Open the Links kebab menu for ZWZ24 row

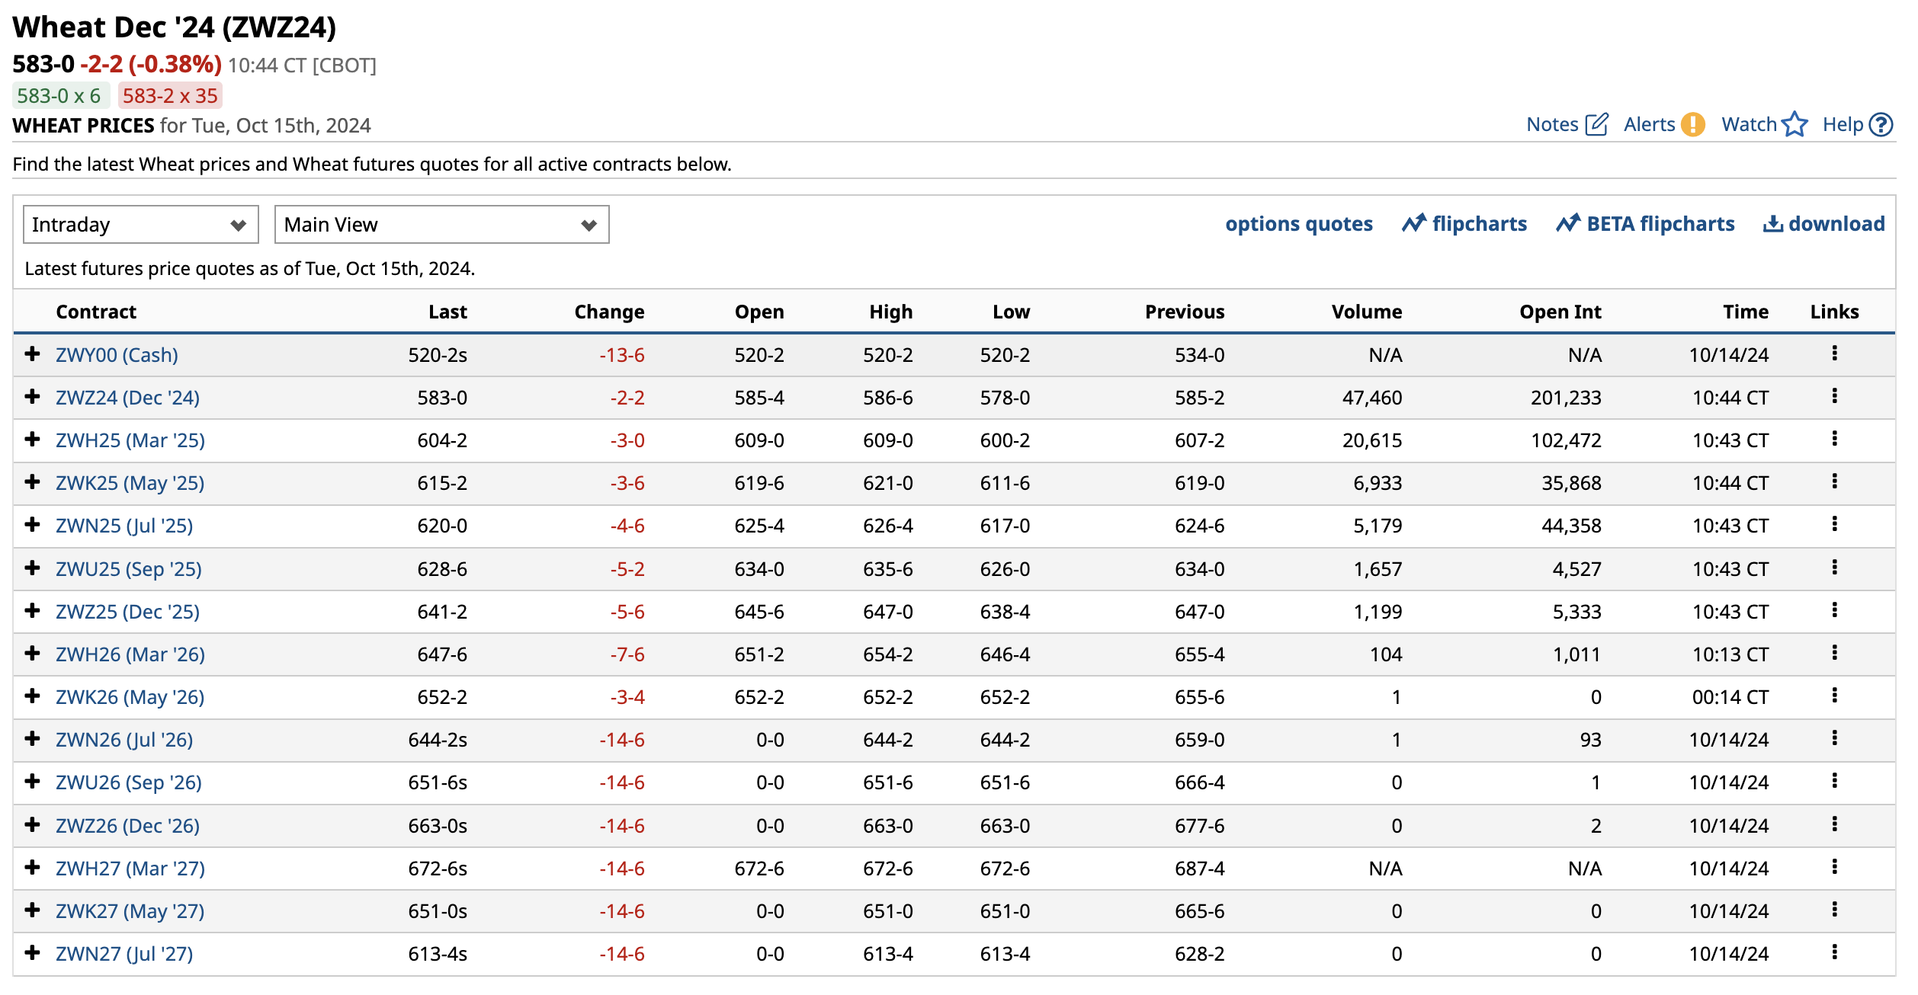(x=1835, y=396)
